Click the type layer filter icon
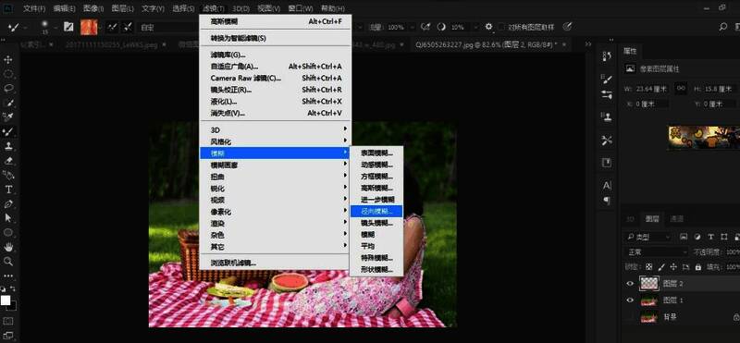 (x=710, y=237)
